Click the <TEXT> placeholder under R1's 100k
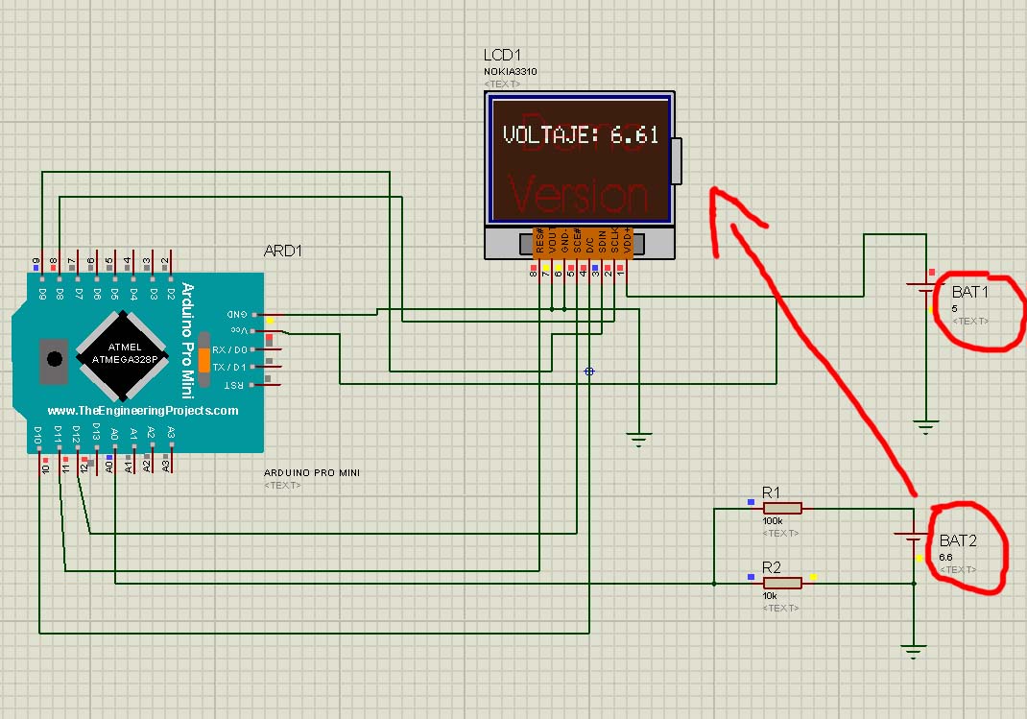The width and height of the screenshot is (1027, 719). click(x=780, y=533)
